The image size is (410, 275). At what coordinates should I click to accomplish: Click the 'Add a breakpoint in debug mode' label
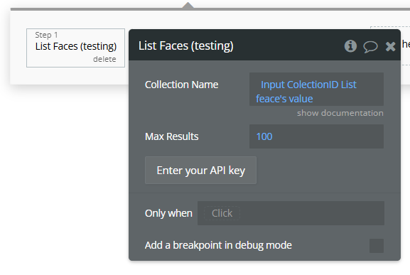point(218,245)
